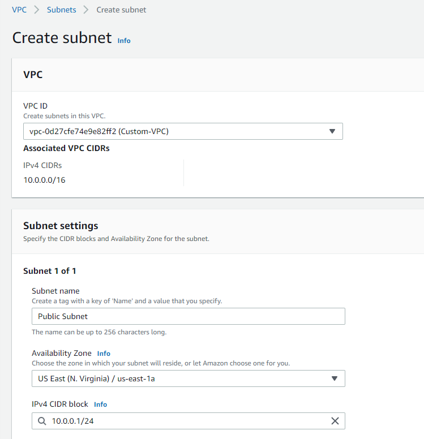Click the search magnifier icon in CIDR field
Viewport: 424px width, 439px height.
[x=42, y=421]
